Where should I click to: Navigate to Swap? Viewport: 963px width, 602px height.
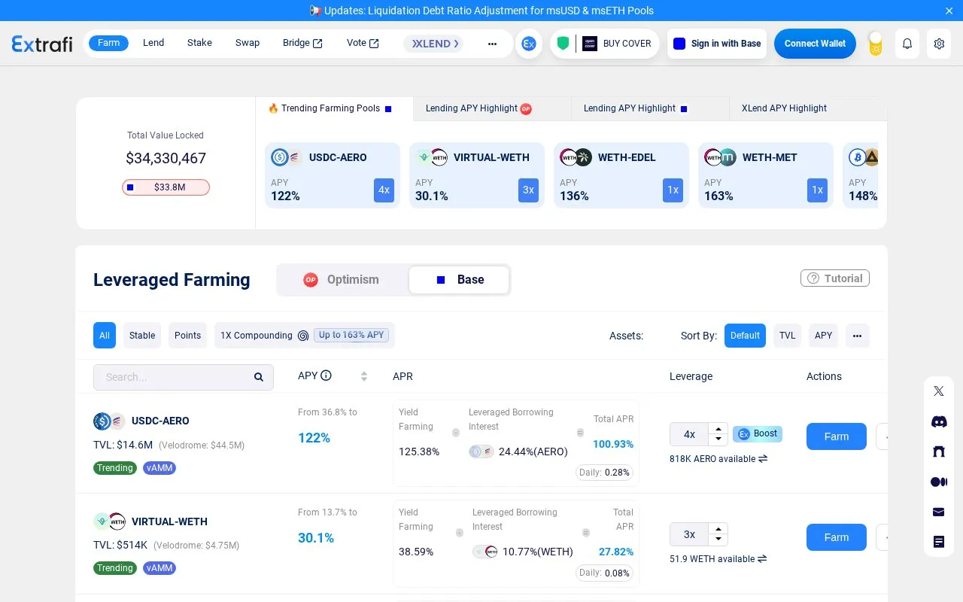[248, 43]
